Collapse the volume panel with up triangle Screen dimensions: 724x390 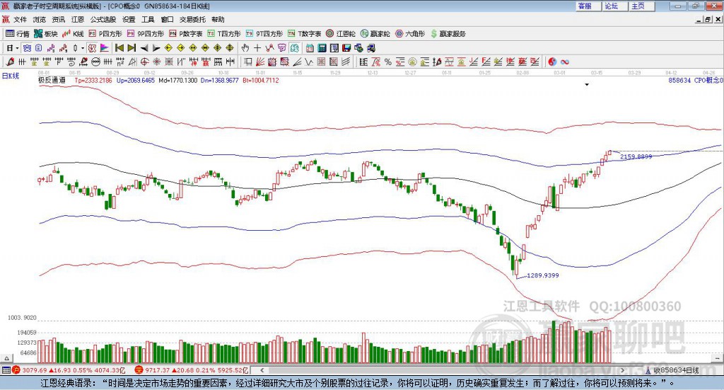point(6,358)
